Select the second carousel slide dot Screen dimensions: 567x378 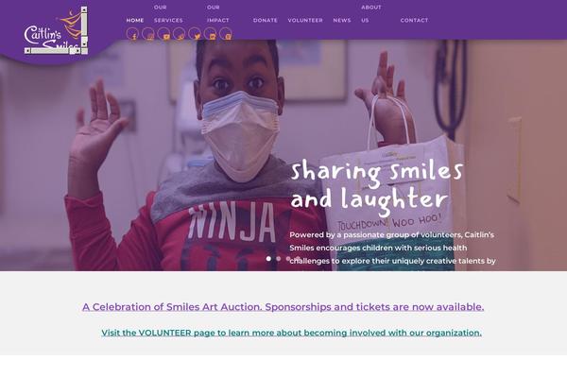[x=278, y=259]
